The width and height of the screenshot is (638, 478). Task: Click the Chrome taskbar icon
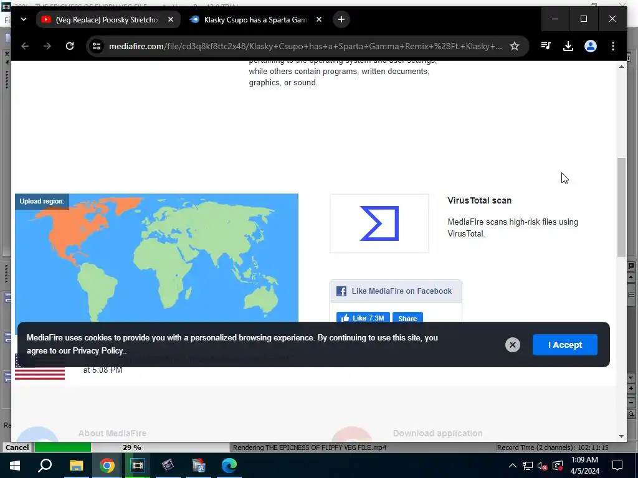[107, 466]
